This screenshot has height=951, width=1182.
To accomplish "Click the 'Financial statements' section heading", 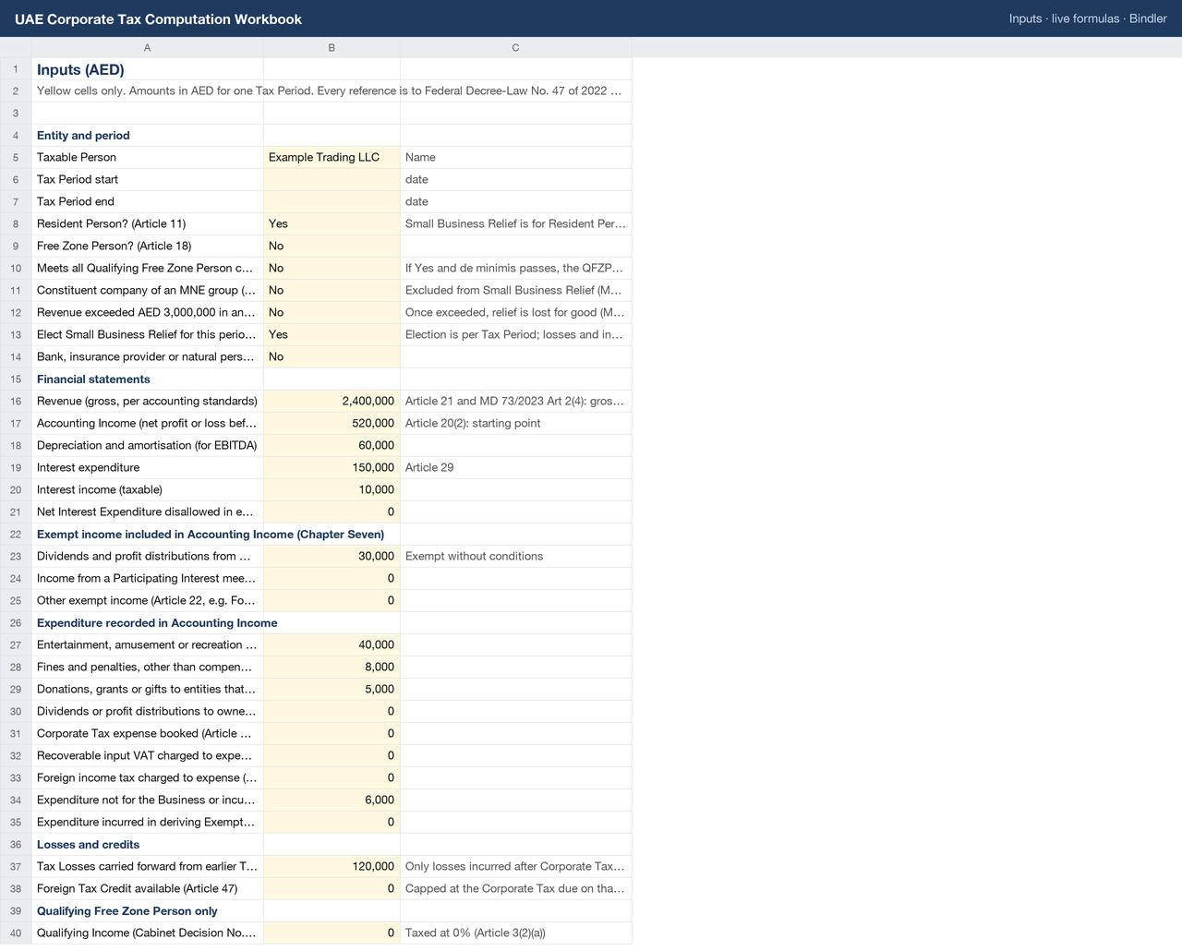I will (x=93, y=379).
